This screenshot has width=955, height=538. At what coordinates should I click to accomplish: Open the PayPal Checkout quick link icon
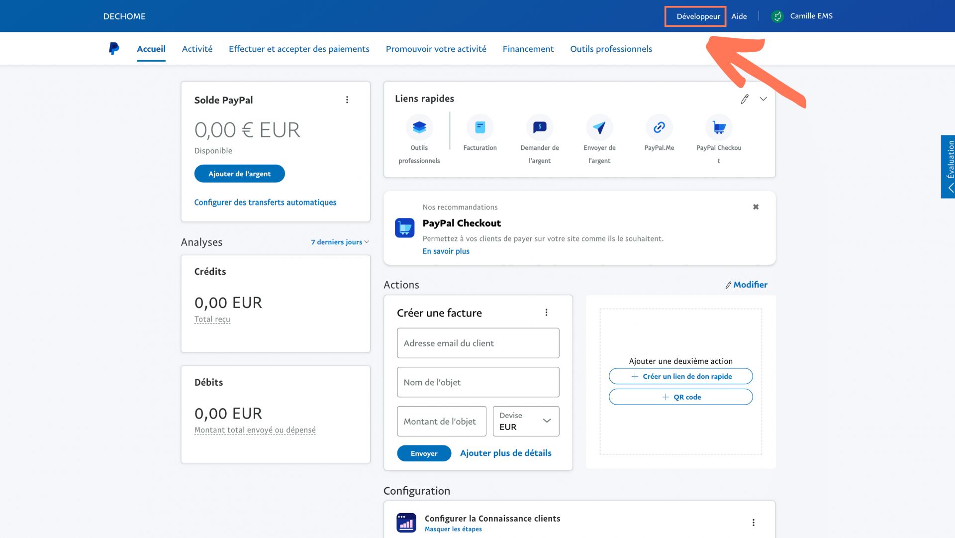[x=719, y=127]
